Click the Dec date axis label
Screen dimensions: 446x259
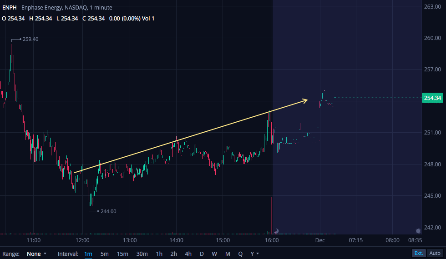tap(320, 240)
